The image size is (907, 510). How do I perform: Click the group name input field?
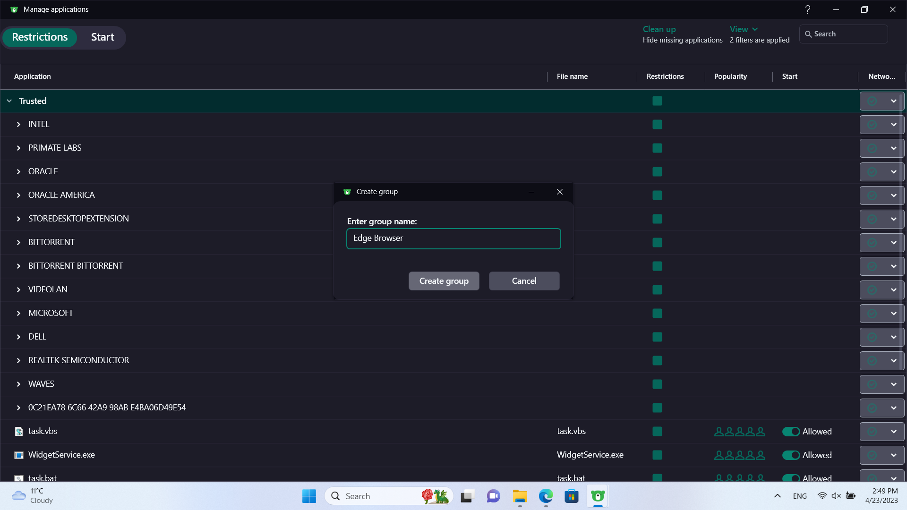point(453,238)
